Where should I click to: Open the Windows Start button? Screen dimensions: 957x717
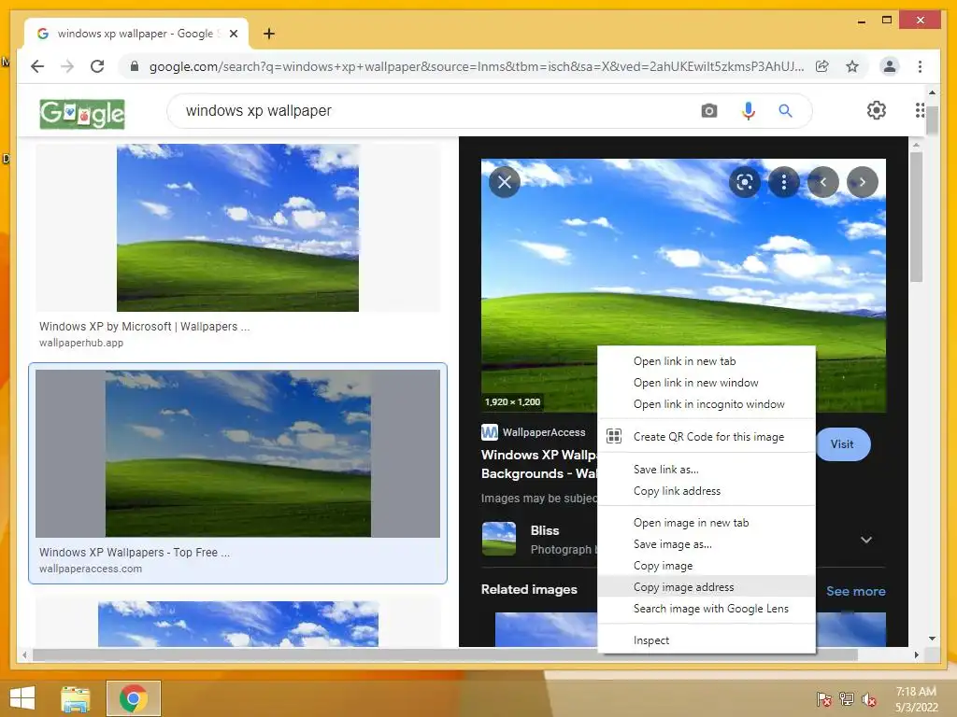pyautogui.click(x=22, y=698)
